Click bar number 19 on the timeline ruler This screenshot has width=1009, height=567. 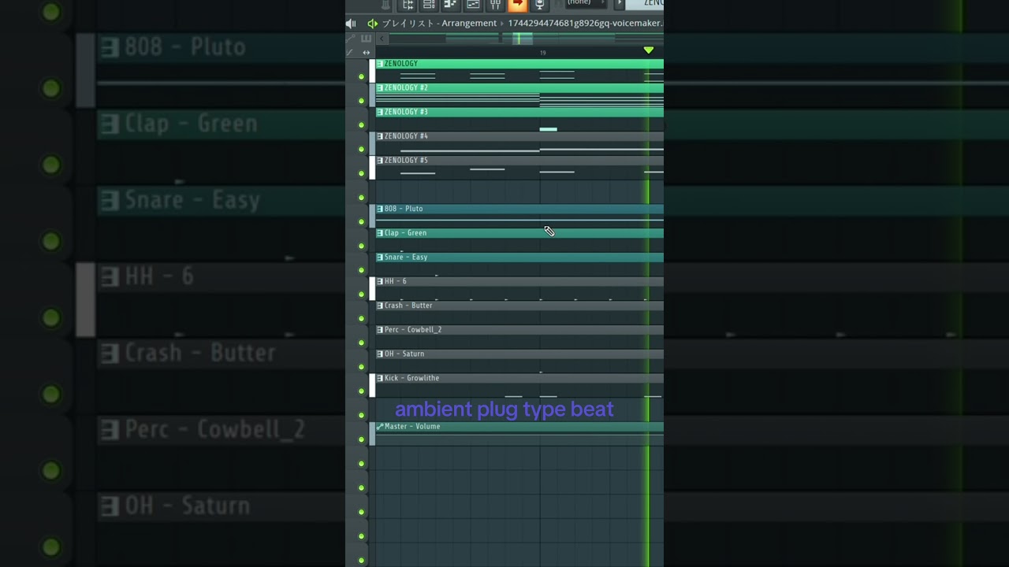coord(542,53)
